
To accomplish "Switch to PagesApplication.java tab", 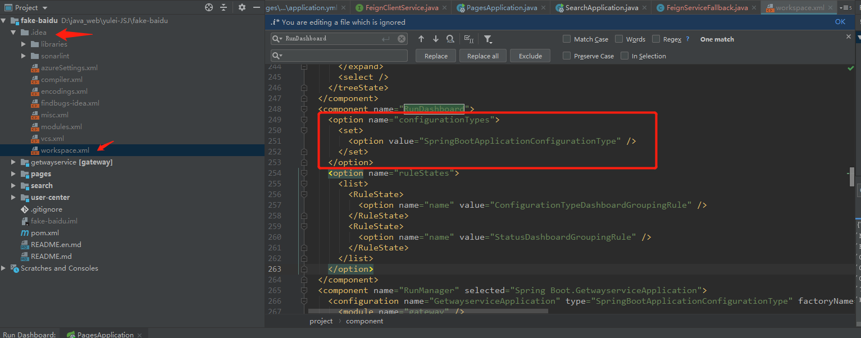I will pos(502,8).
